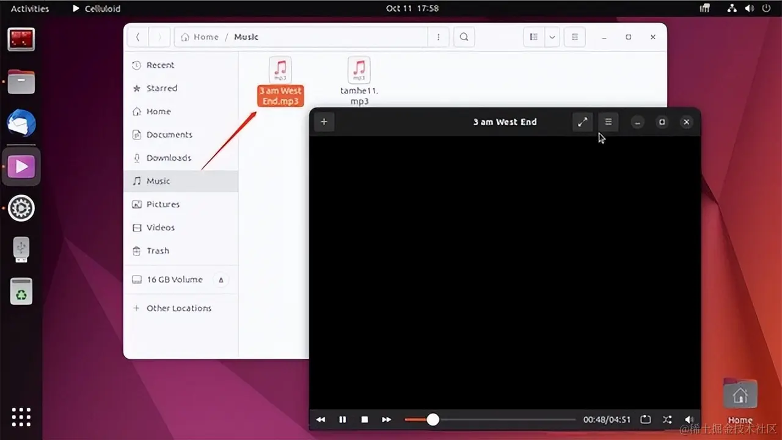
Task: Click Home in the Files path bar
Action: click(x=200, y=37)
